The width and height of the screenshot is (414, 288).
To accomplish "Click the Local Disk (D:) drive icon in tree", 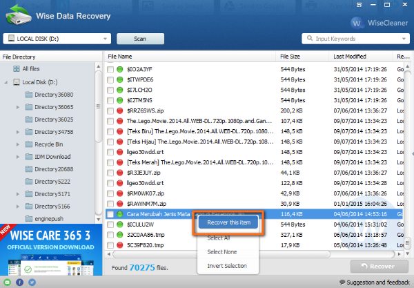I will pos(17,82).
